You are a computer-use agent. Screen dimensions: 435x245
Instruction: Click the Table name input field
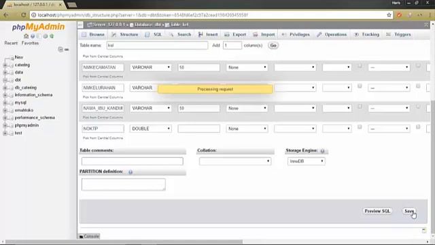click(157, 46)
